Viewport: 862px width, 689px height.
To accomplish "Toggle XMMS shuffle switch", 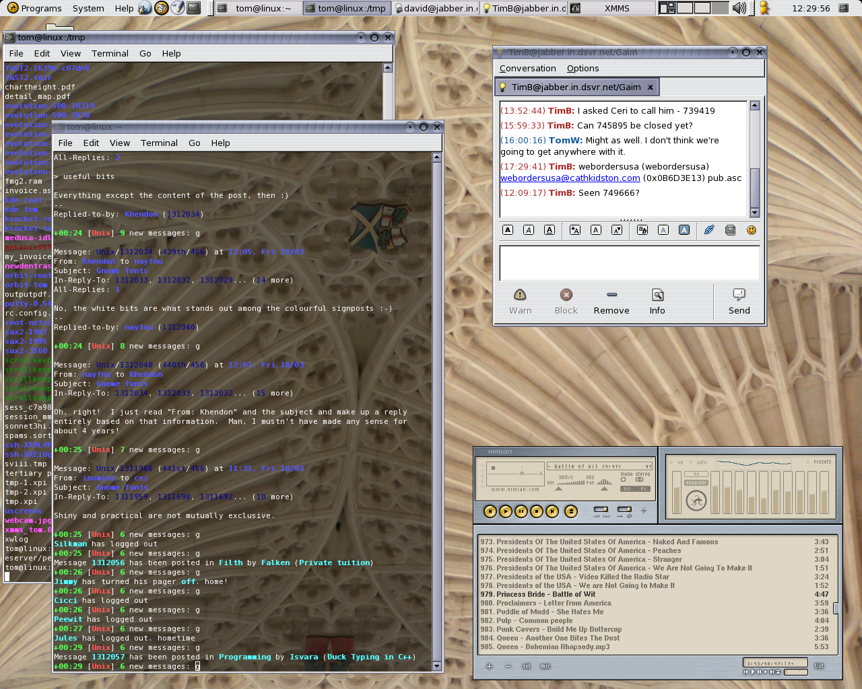I will point(601,509).
